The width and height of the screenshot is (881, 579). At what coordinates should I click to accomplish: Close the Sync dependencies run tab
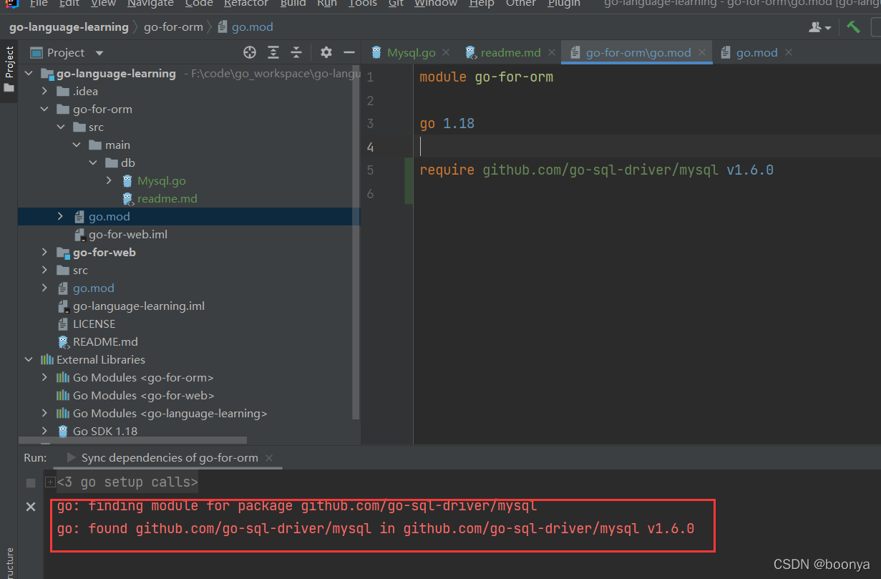tap(269, 458)
